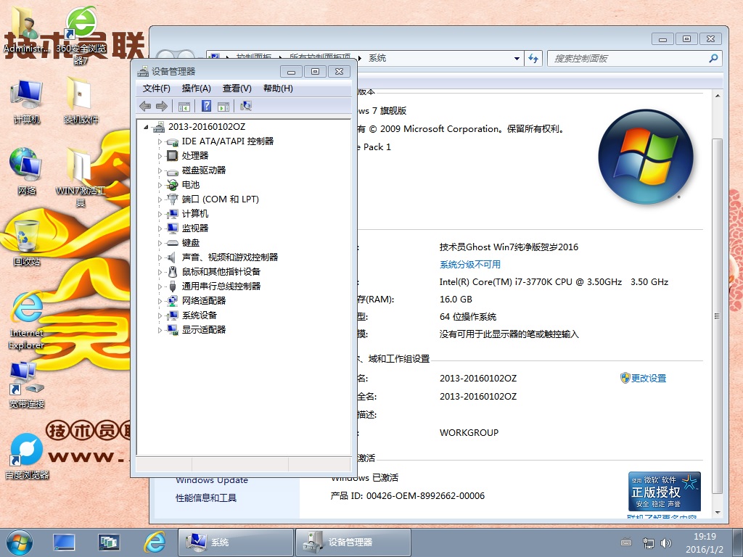Open the 装机软件 folder on desktop
Screen dimensions: 743x557
[81, 102]
